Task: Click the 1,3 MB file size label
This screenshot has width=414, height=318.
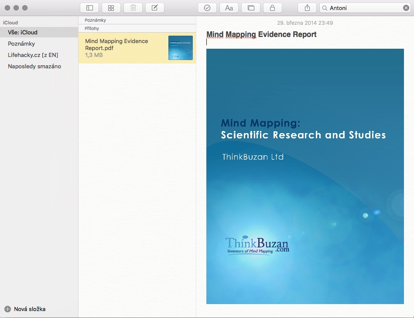Action: tap(94, 55)
